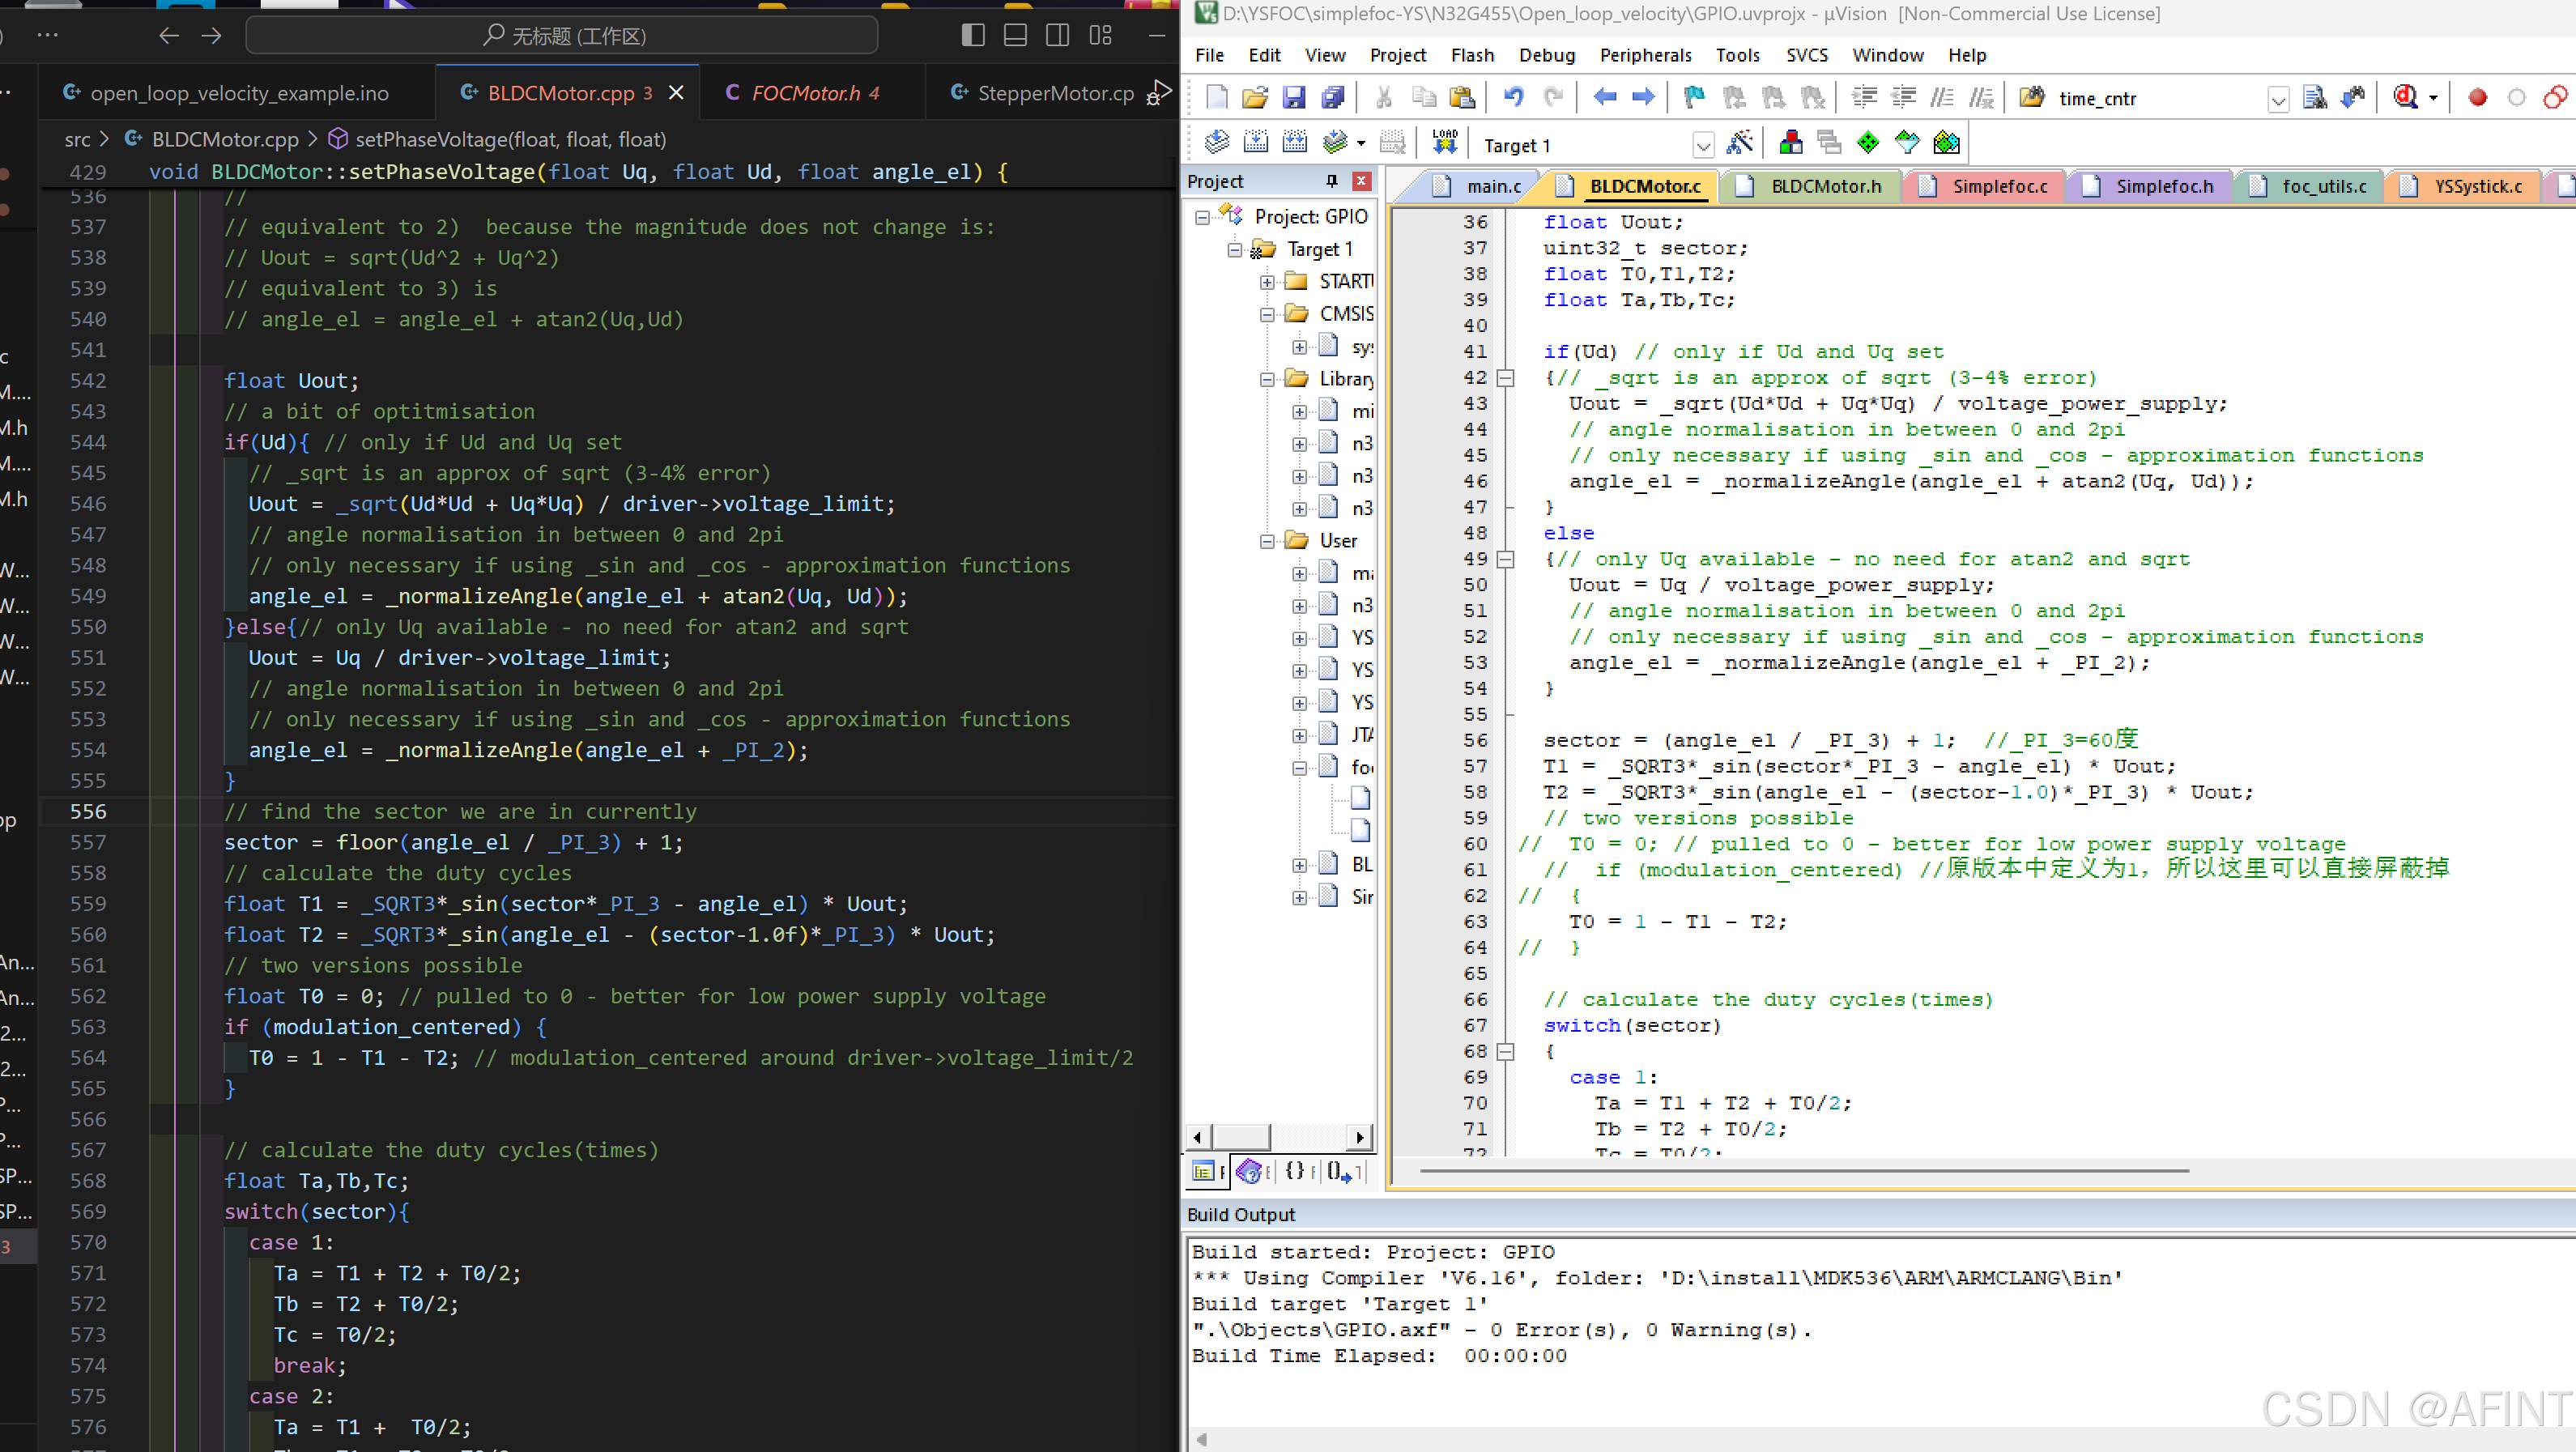Indent selected lines in µVision
The image size is (2576, 1452).
(1864, 97)
